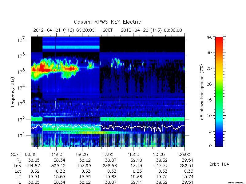Click the LT value 15.66
Viewport: 246px width, 184px height.
click(x=136, y=177)
